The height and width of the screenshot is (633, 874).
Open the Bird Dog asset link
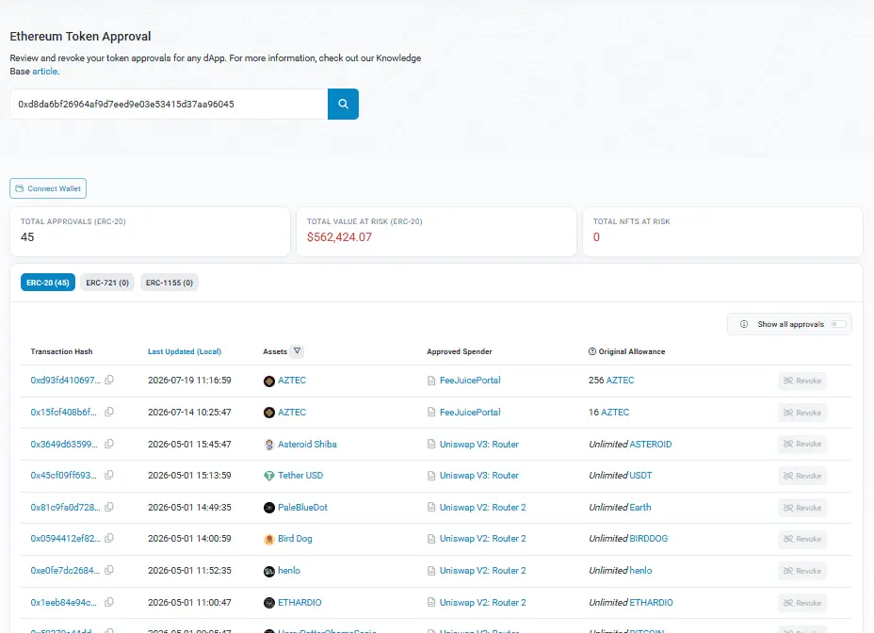(x=295, y=538)
